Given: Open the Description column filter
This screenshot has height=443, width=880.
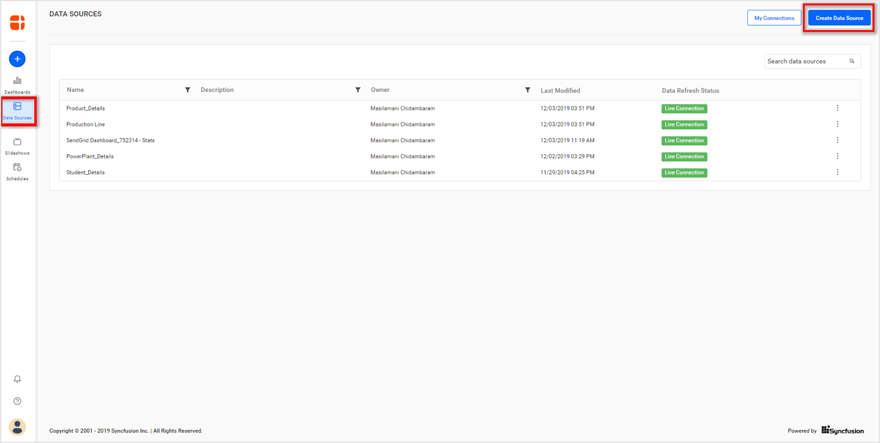Looking at the screenshot, I should [x=358, y=89].
